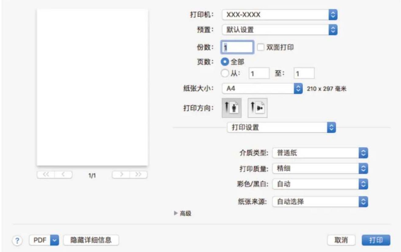Viewport: 401px width, 252px height.
Task: Open the 介质类型 普通纸 dropdown
Action: point(320,153)
